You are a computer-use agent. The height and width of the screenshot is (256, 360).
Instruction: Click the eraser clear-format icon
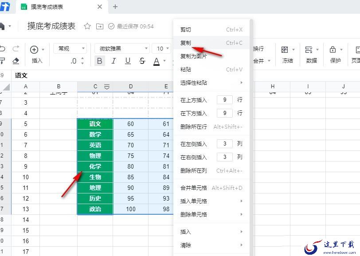click(16, 61)
